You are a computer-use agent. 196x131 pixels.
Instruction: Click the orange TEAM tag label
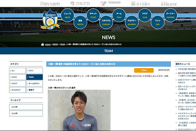pyautogui.click(x=144, y=70)
